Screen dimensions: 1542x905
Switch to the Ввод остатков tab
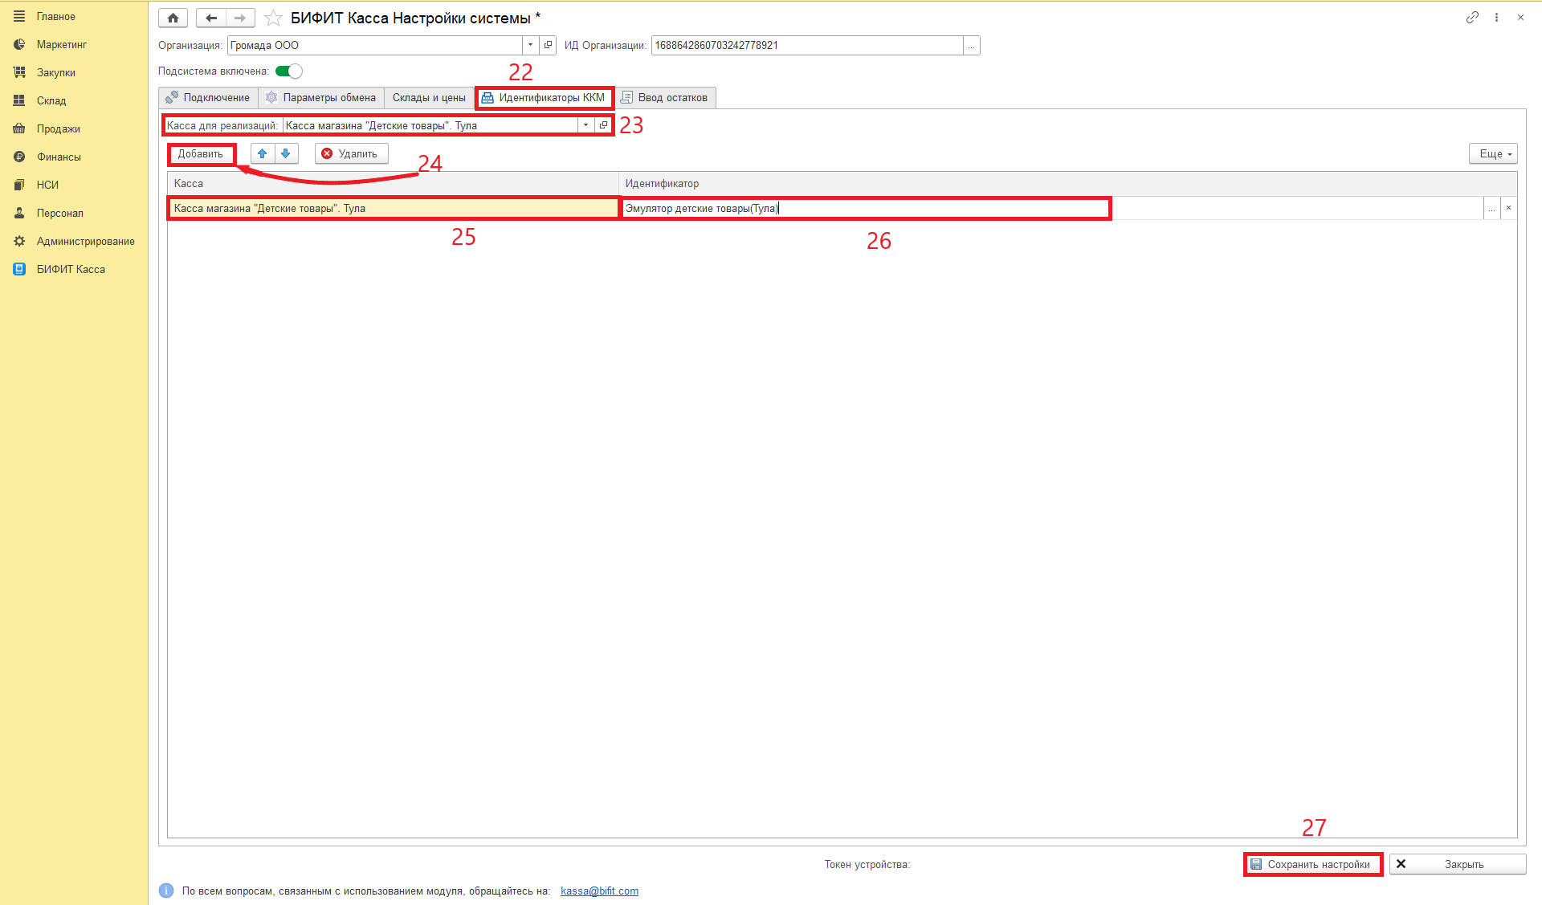[x=665, y=97]
